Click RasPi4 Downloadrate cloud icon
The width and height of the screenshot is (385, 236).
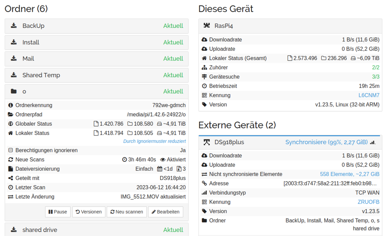[x=204, y=39]
